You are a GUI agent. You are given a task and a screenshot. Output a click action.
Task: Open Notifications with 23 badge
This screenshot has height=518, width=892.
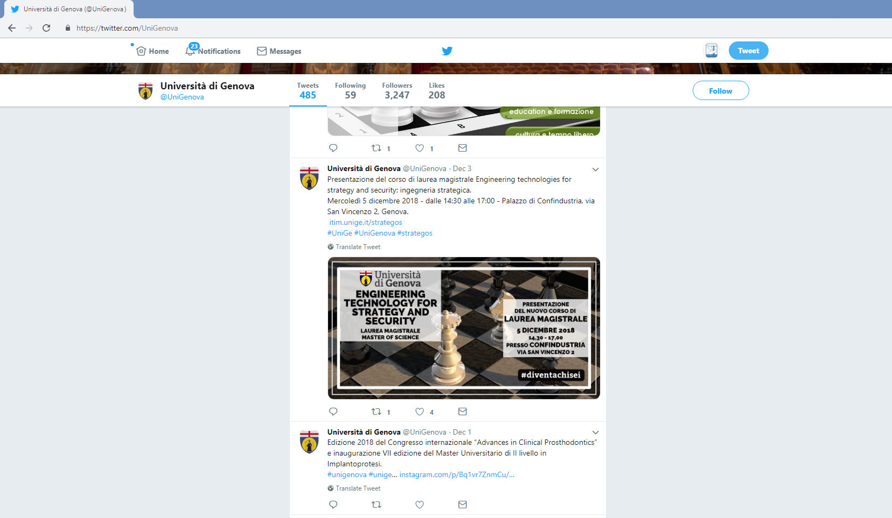[213, 51]
